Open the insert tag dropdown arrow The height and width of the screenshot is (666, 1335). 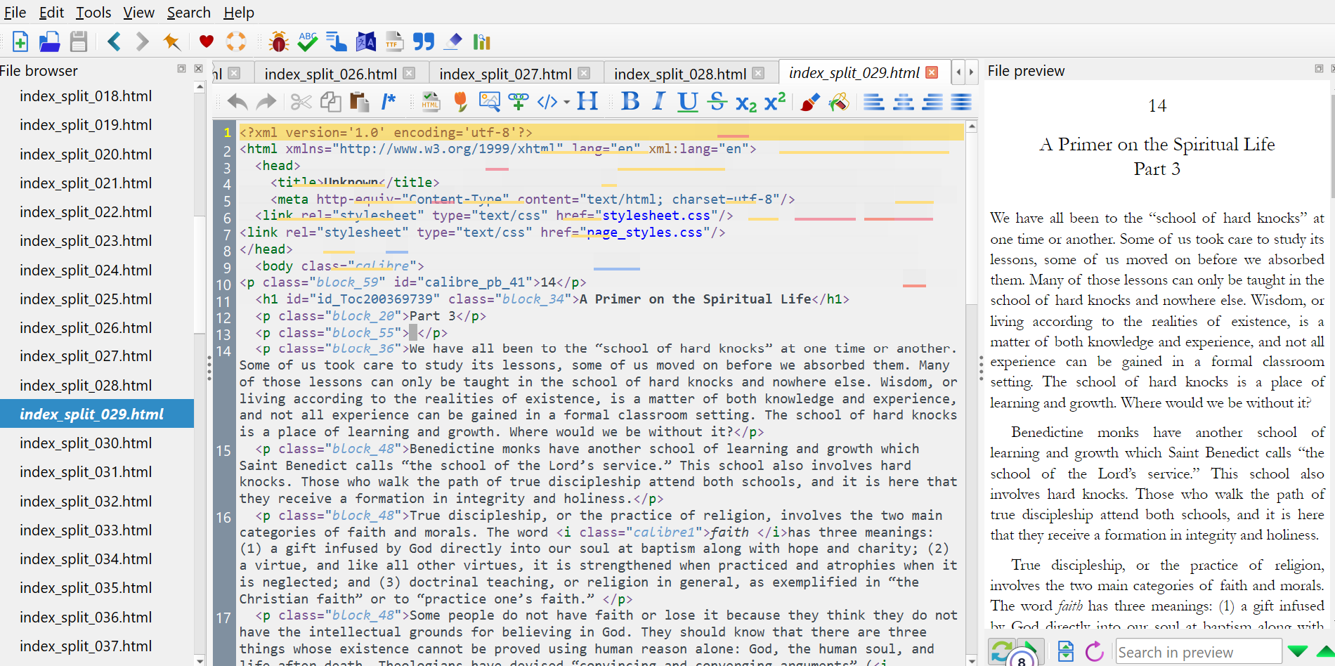[566, 103]
